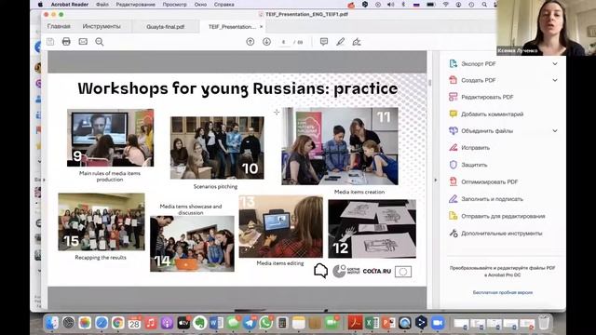This screenshot has width=596, height=335.
Task: Open the Просмотр menu
Action: [x=174, y=5]
